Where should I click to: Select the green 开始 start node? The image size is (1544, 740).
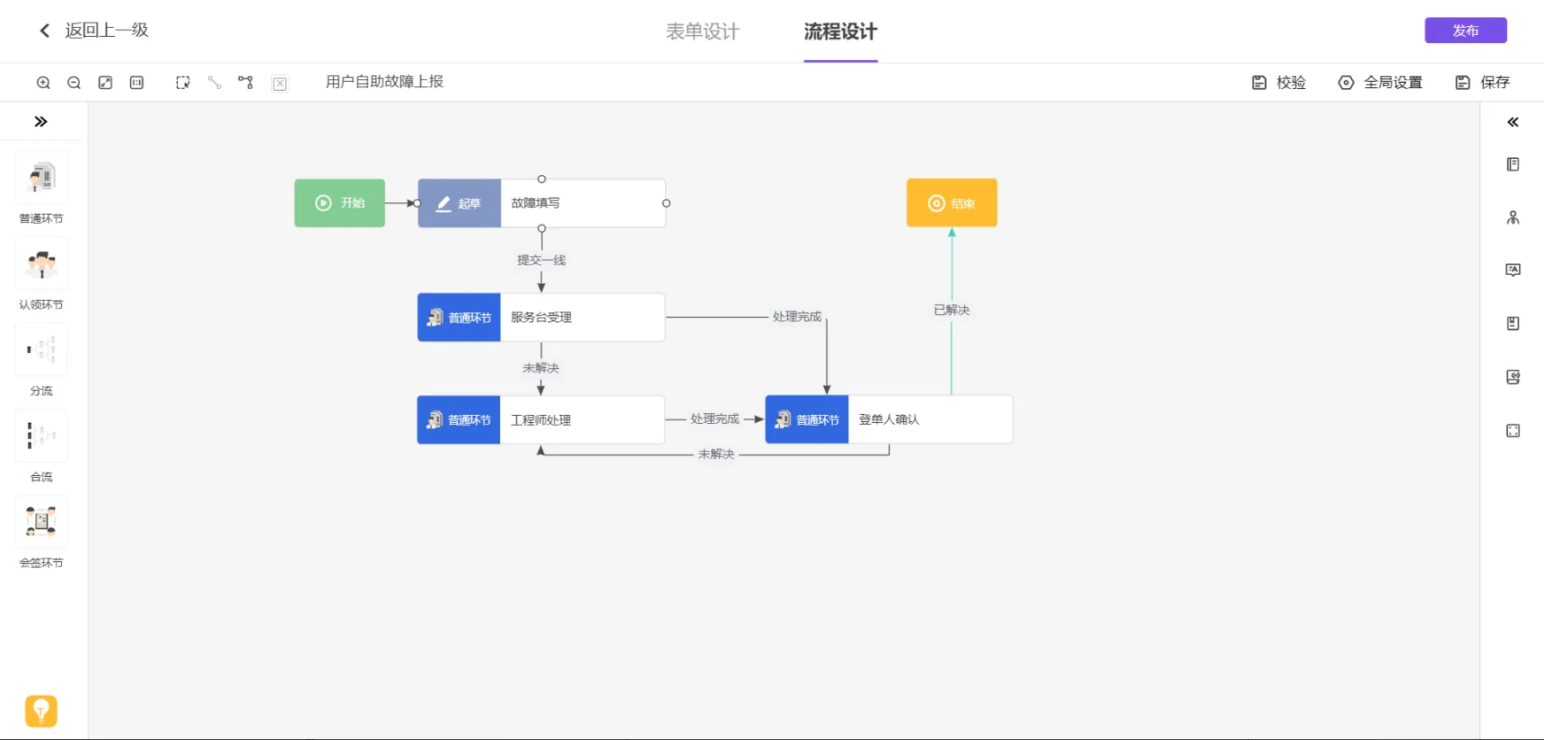pos(339,203)
